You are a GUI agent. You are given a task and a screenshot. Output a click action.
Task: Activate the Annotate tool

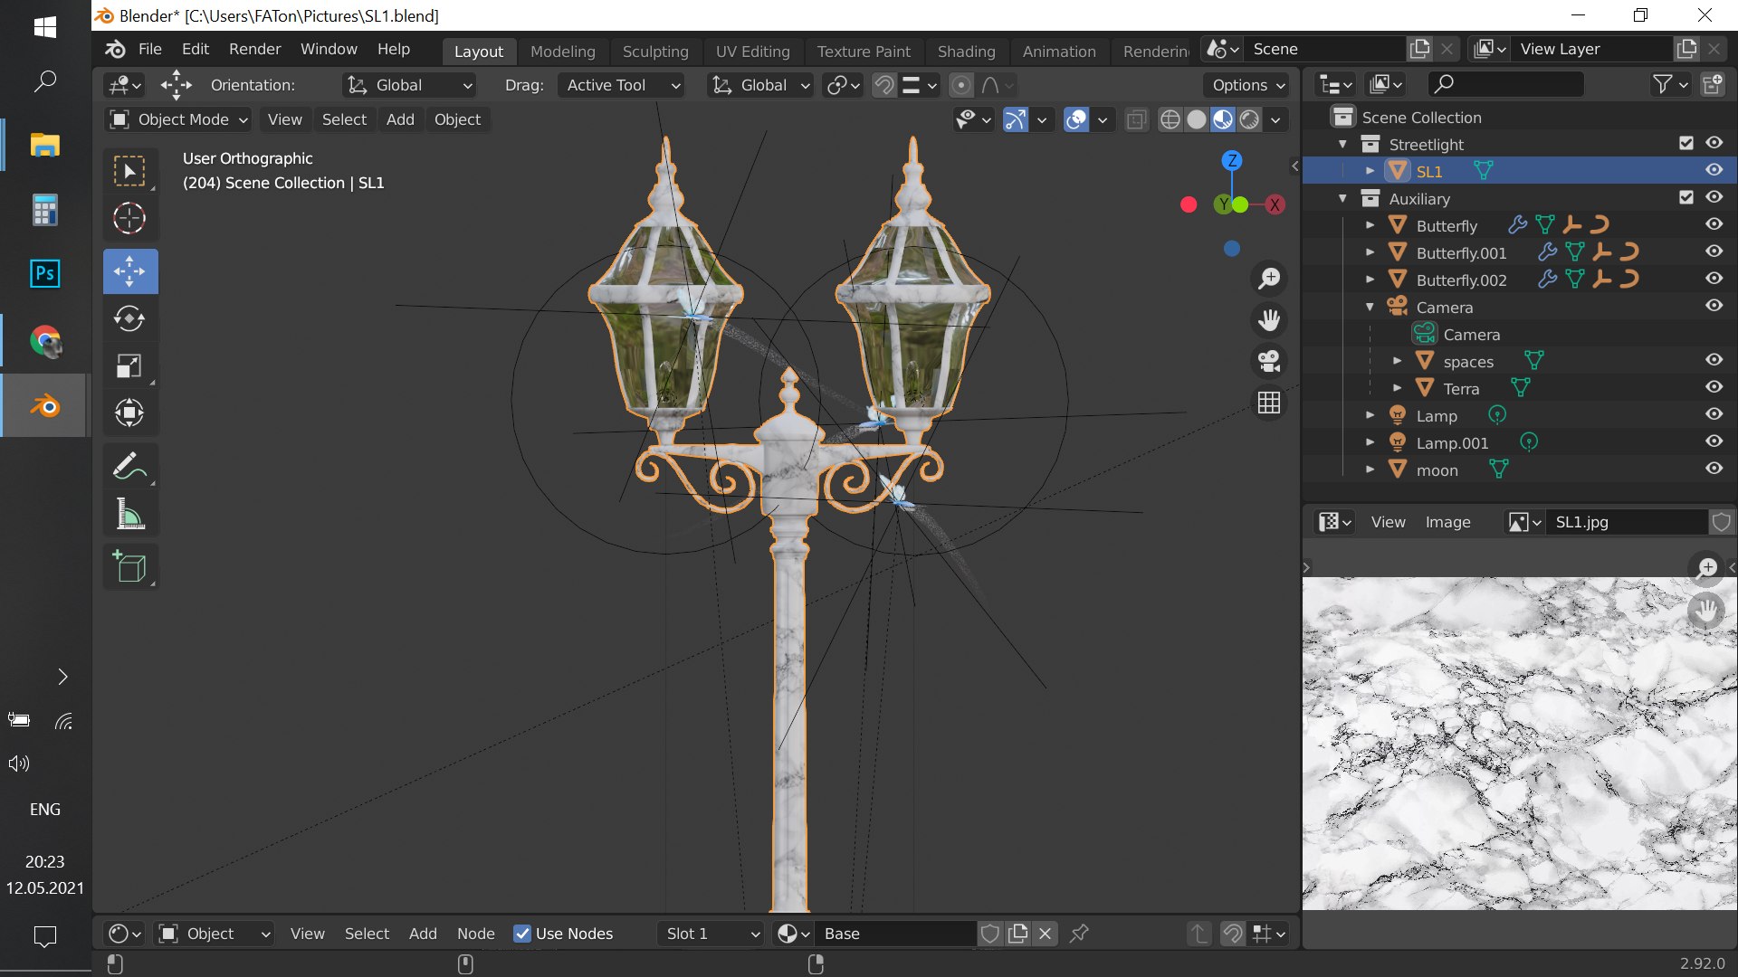130,467
